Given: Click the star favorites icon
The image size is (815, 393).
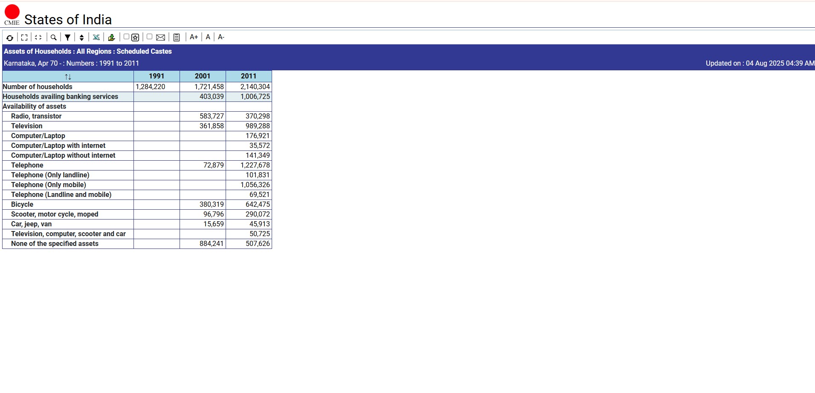Looking at the screenshot, I should click(136, 38).
